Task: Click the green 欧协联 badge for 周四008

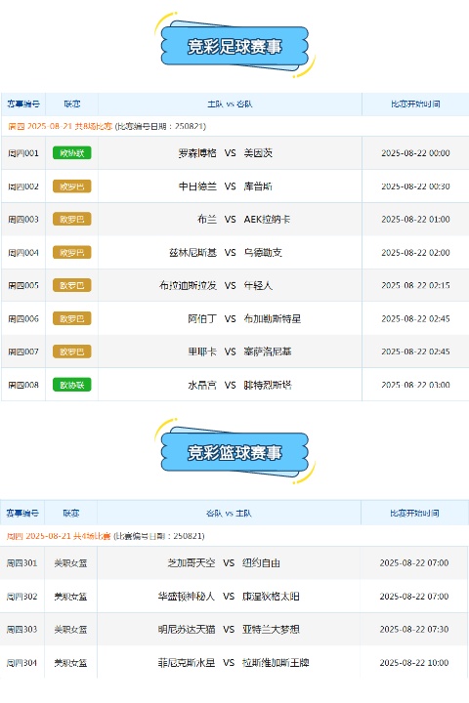Action: 71,385
